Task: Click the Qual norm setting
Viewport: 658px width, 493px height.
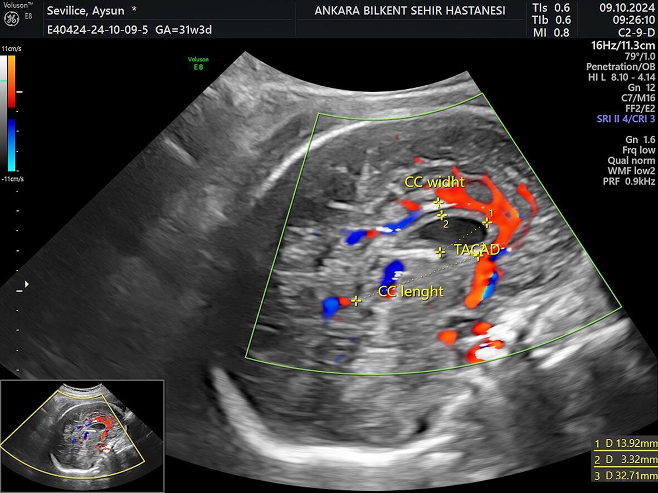Action: (x=631, y=161)
